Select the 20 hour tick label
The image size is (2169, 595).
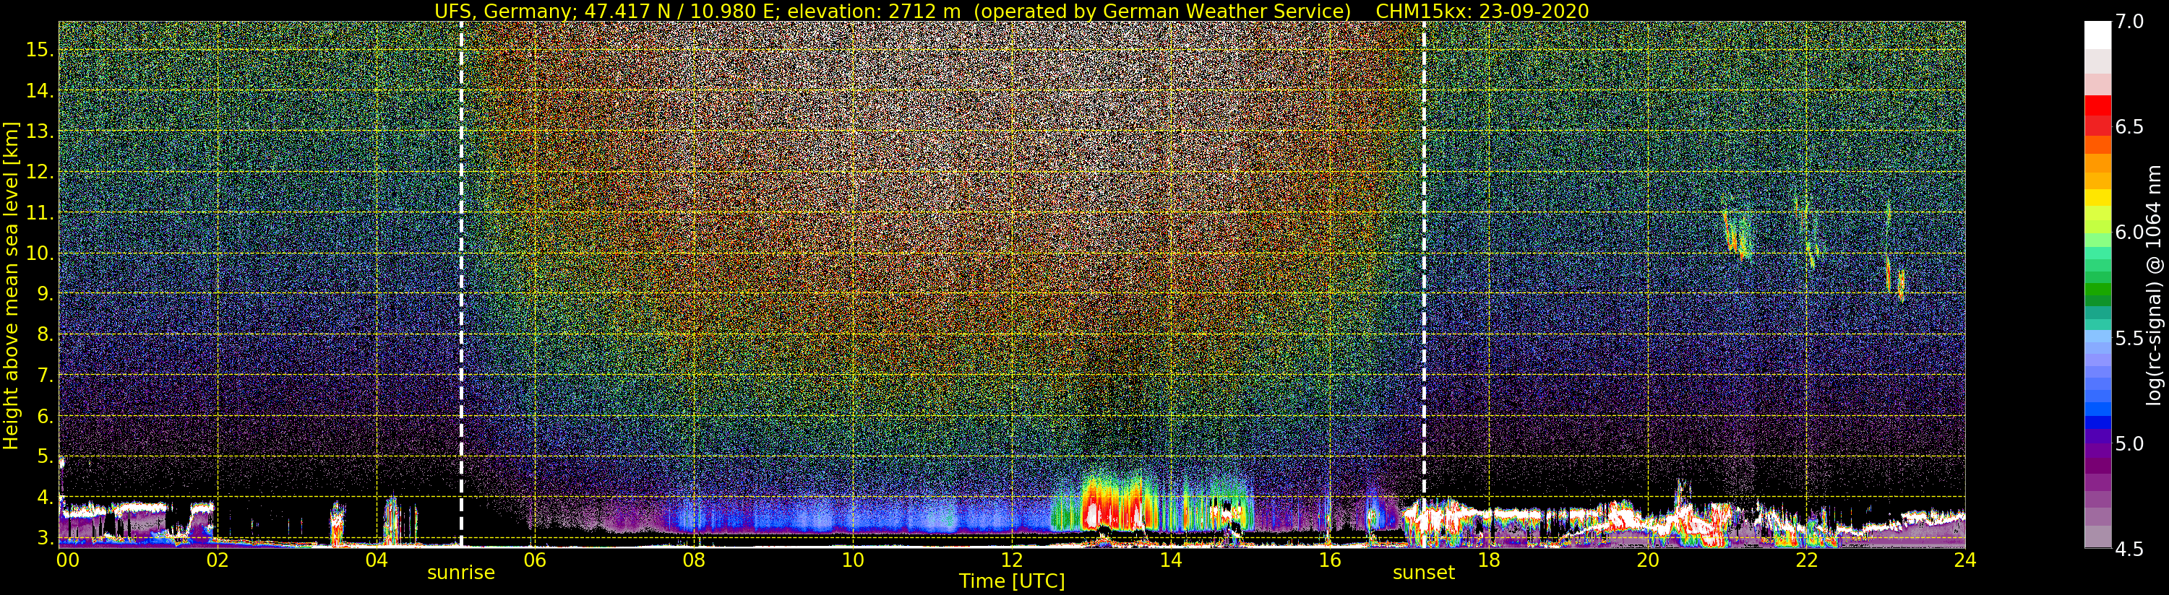[1647, 560]
